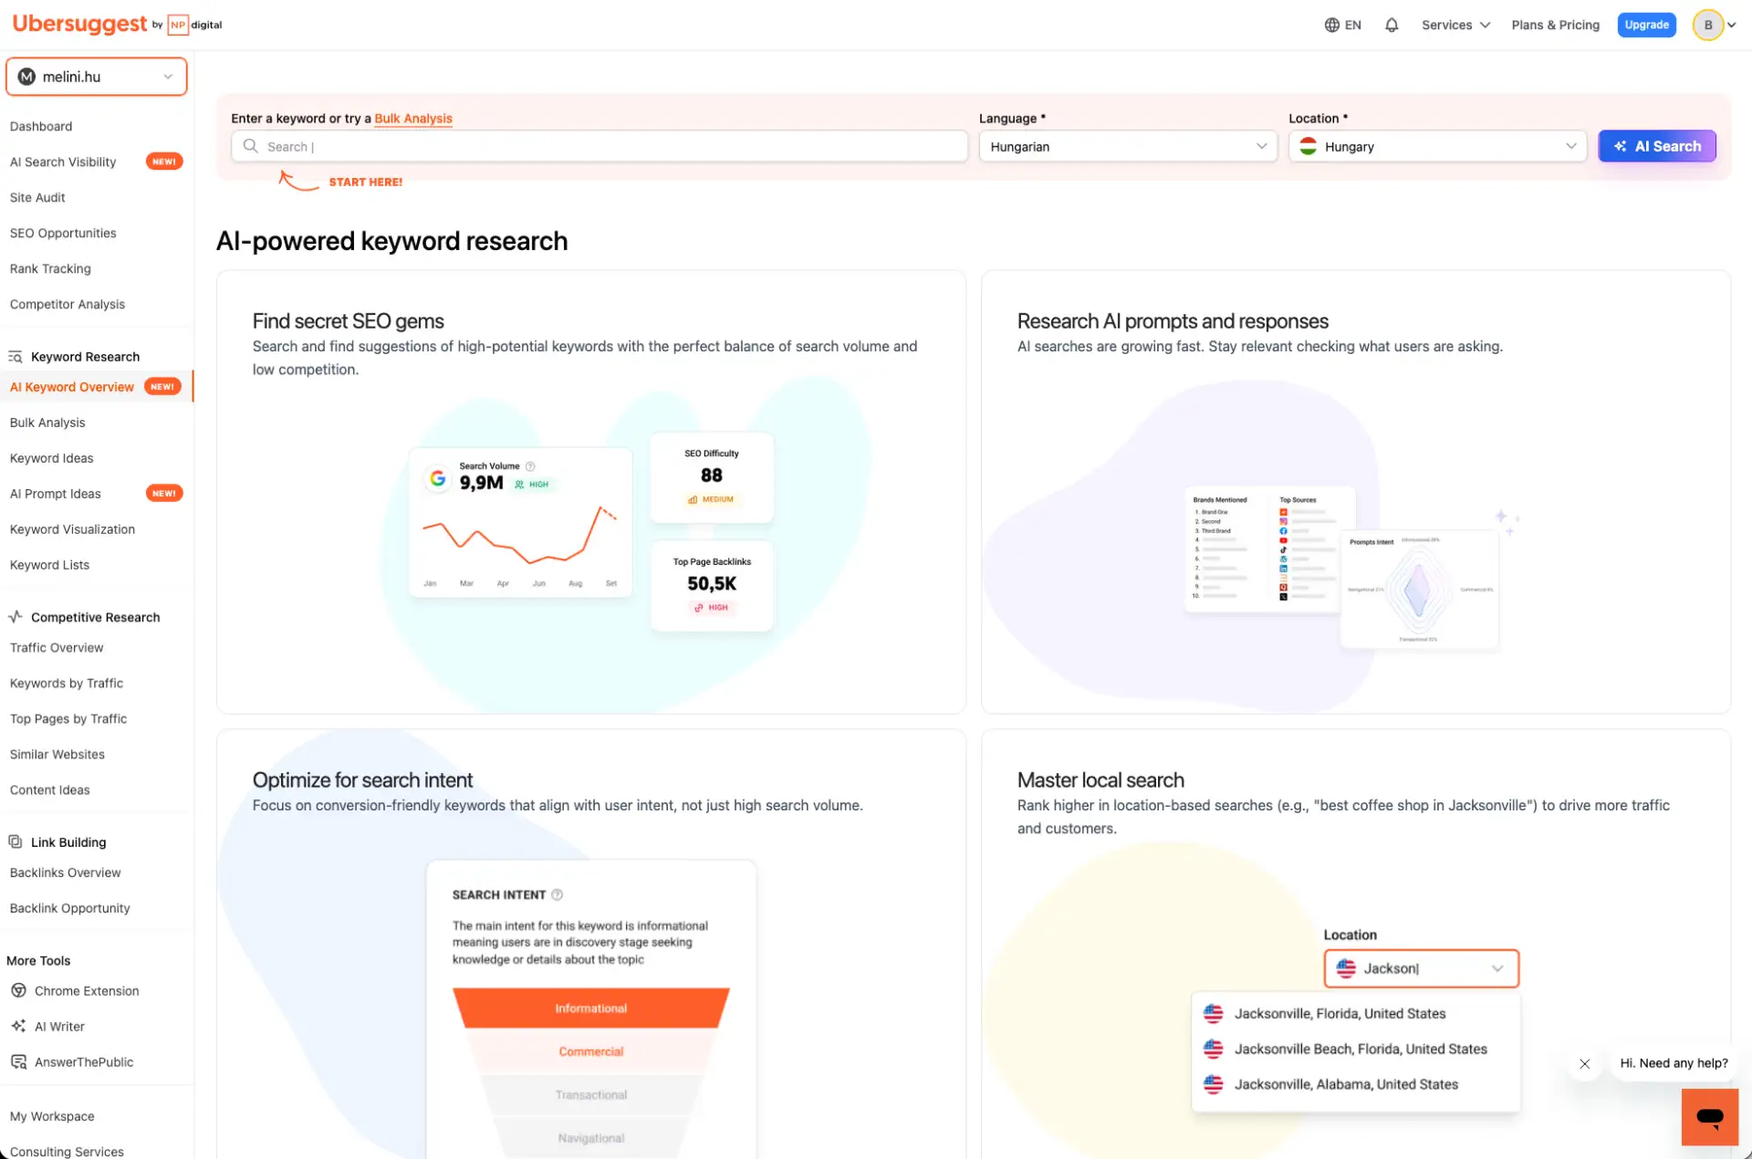Click the Chrome Extension icon in sidebar
Image resolution: width=1752 pixels, height=1159 pixels.
[x=18, y=991]
